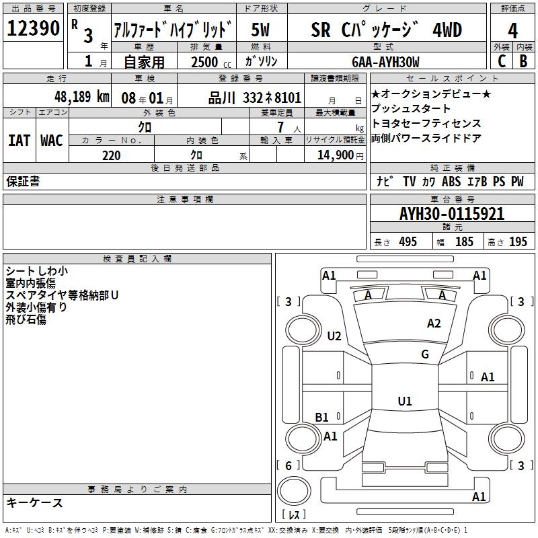Click the キーケース note in office notice
Screen dimensions: 538x538
tap(34, 503)
